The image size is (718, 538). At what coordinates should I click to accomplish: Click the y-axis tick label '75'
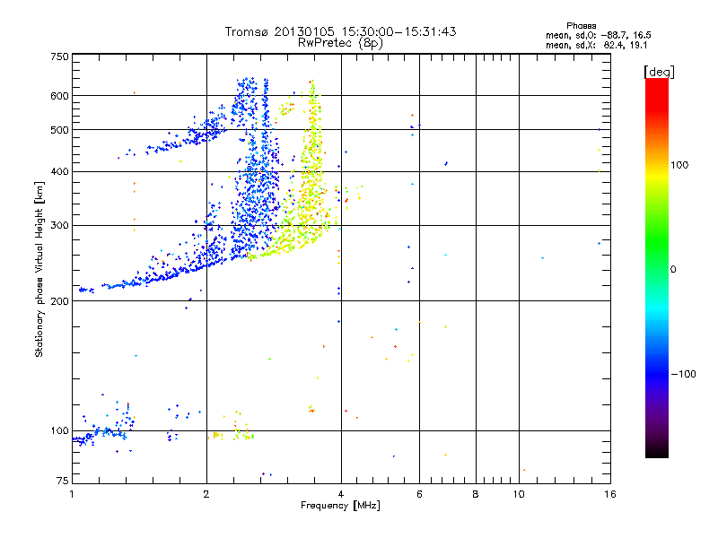pos(63,481)
